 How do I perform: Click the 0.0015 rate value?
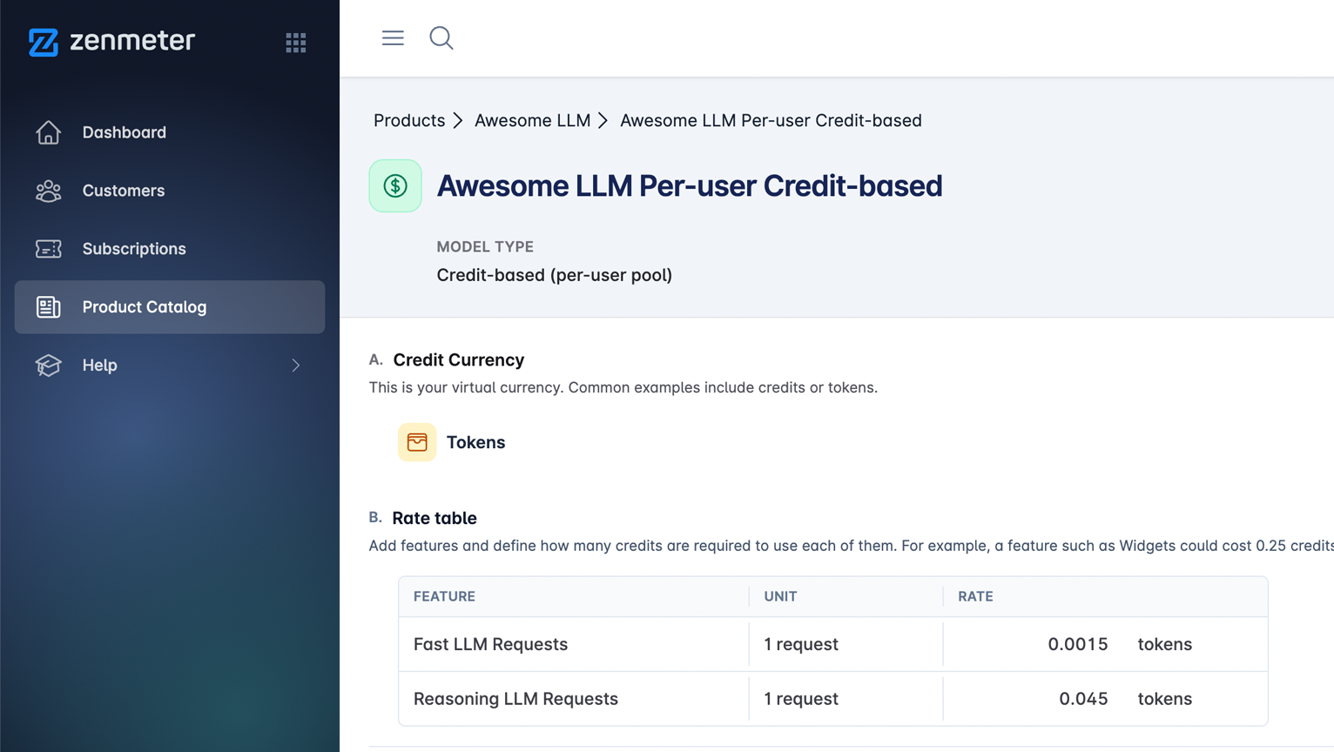(x=1078, y=645)
